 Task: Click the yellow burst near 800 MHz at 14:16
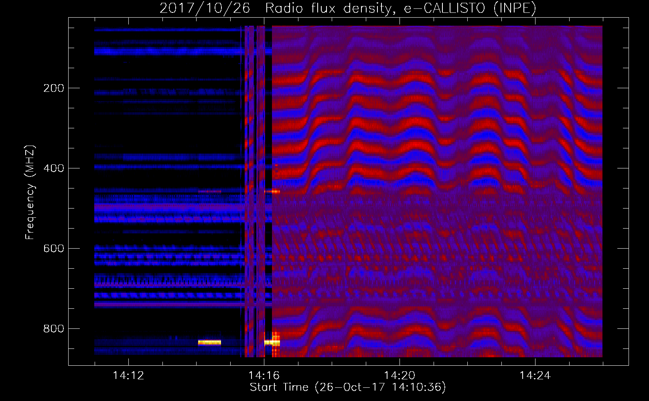click(272, 342)
